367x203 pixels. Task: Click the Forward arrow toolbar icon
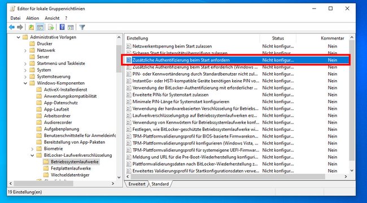[x=20, y=28]
